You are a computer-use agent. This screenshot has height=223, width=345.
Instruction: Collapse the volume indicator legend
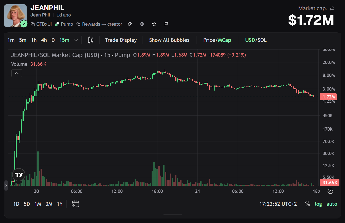click(17, 73)
